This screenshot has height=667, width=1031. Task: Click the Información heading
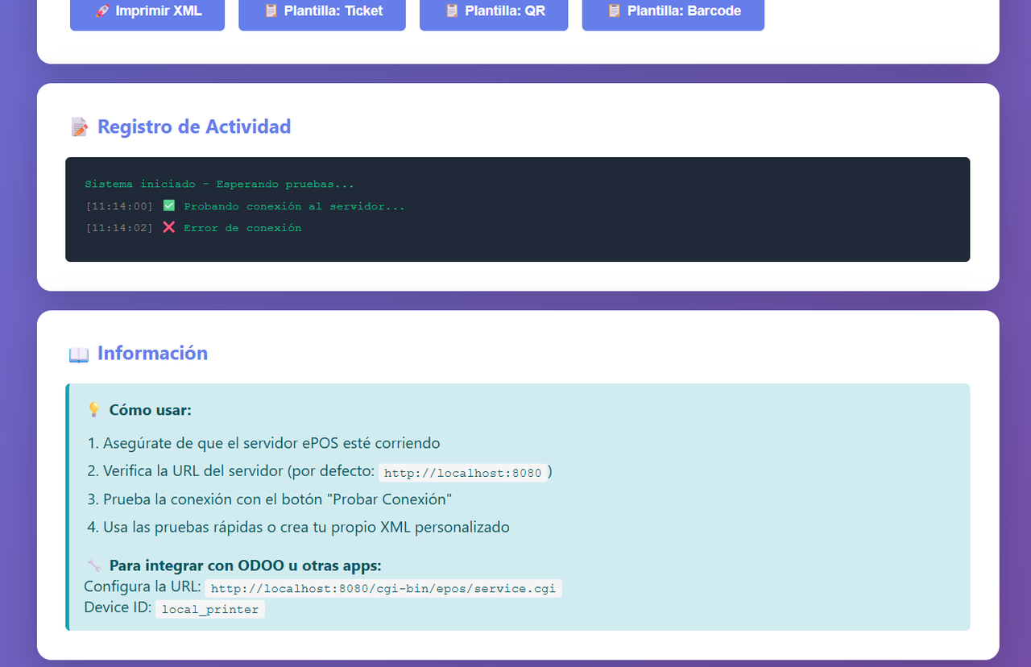click(152, 353)
